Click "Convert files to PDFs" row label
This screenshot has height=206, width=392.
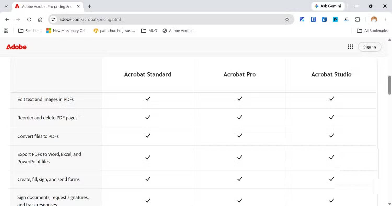pos(38,136)
